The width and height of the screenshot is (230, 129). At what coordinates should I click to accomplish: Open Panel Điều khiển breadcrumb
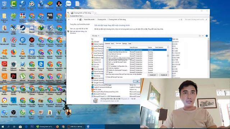coord(89,19)
